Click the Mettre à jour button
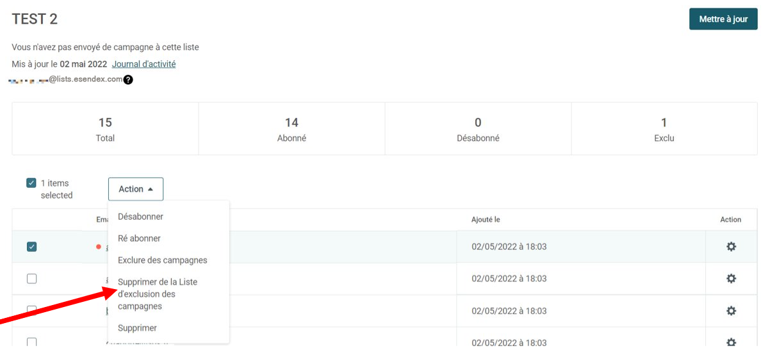Viewport: 763px width, 357px height. point(723,19)
